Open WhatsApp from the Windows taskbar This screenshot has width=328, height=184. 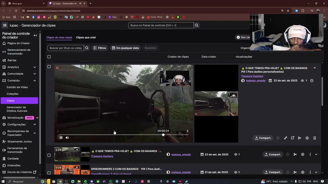pyautogui.click(x=111, y=181)
